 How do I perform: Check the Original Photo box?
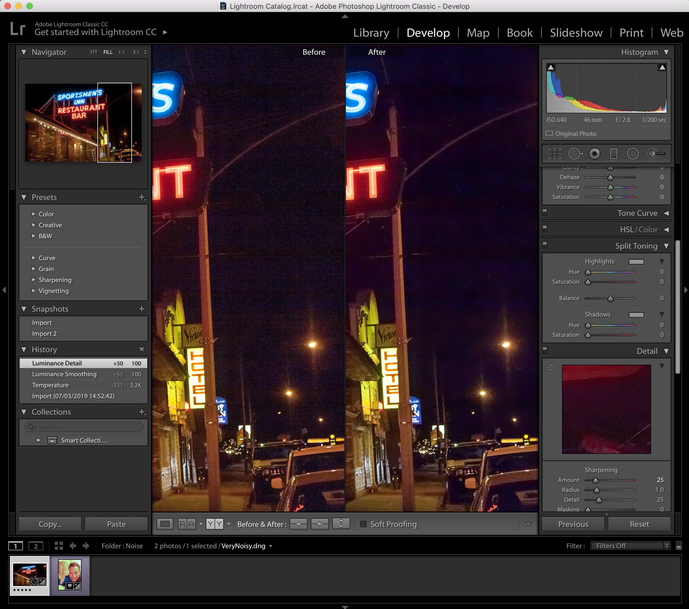[x=549, y=134]
